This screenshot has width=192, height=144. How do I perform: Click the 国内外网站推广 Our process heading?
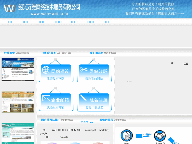pyautogui.click(x=57, y=120)
